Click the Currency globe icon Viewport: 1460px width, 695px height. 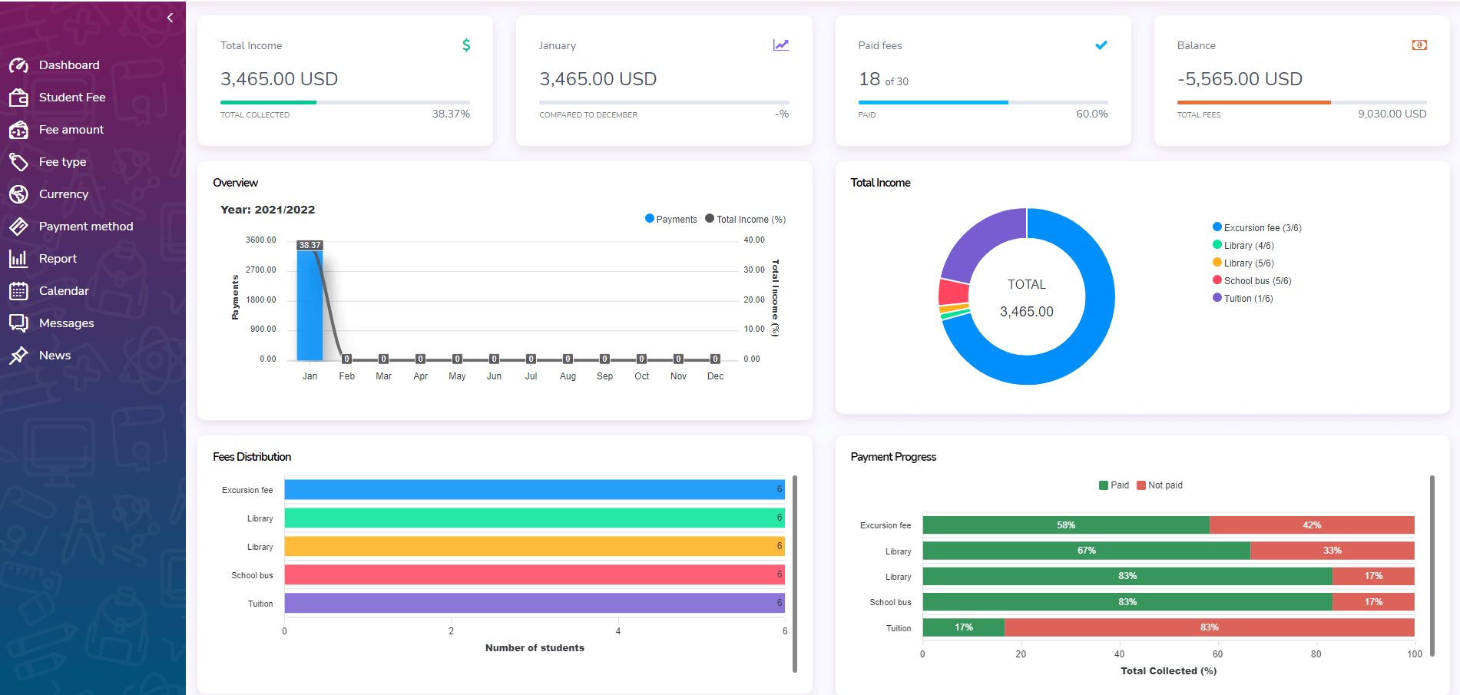(x=18, y=194)
